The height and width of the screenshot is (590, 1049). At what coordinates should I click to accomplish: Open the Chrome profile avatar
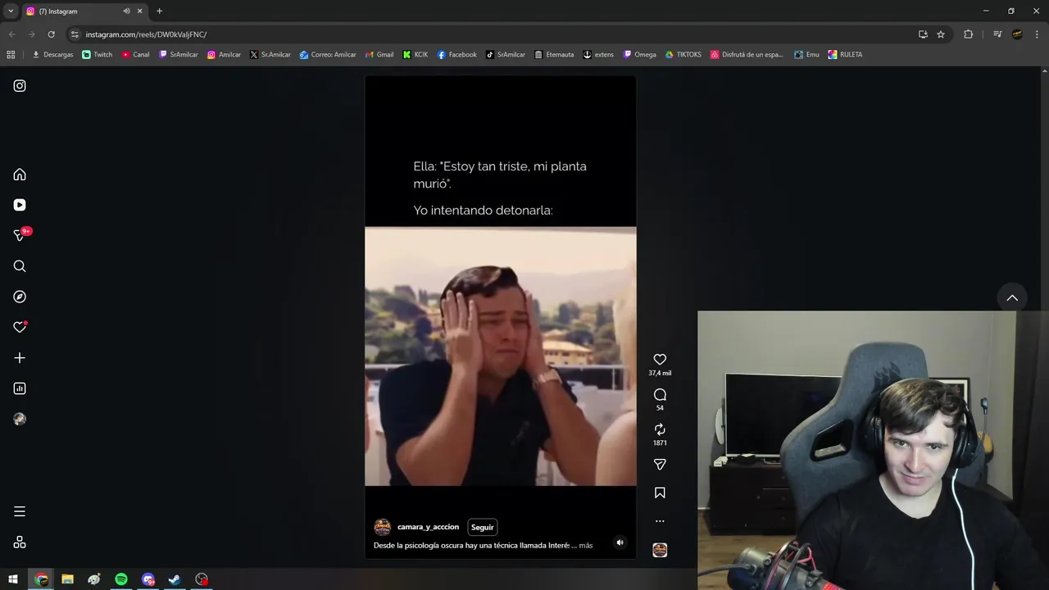1017,34
